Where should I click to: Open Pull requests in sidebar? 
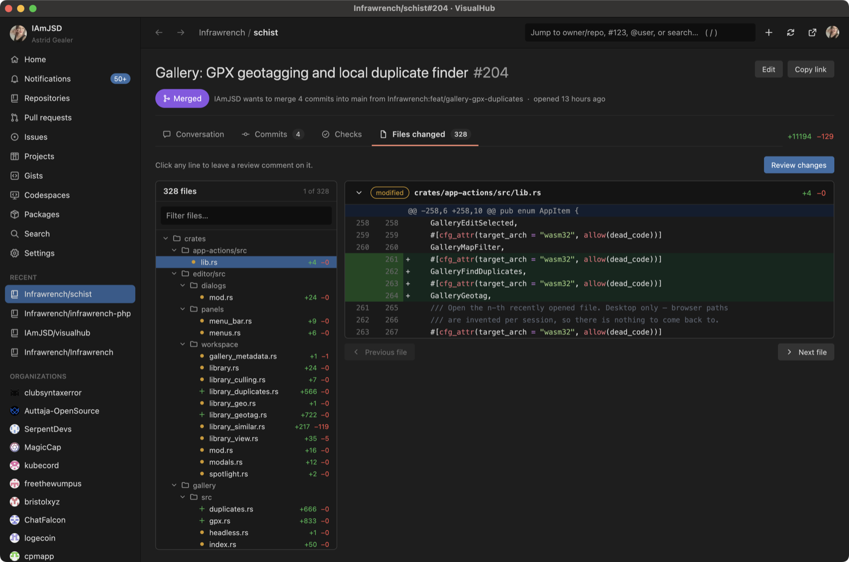coord(70,117)
